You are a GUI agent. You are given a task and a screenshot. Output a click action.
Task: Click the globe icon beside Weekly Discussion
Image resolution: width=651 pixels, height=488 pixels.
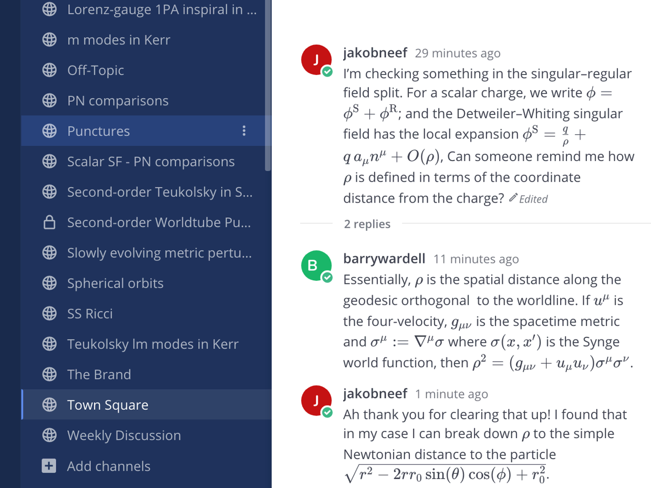pos(49,436)
